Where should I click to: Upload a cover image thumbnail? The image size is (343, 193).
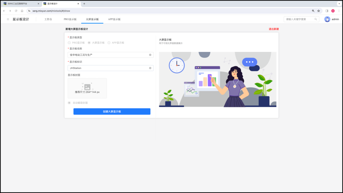[x=87, y=88]
